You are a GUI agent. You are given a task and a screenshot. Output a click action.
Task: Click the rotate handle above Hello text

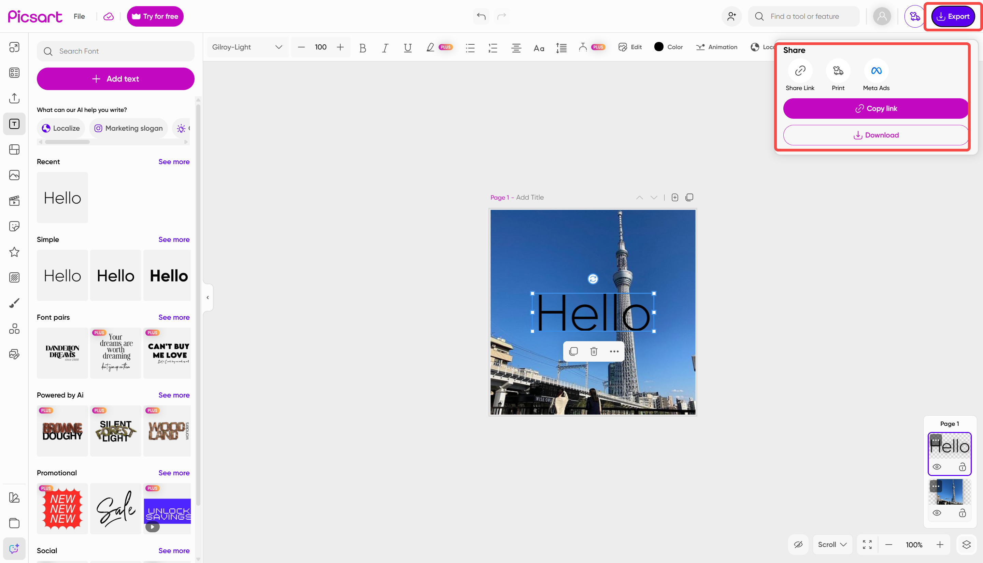point(593,279)
